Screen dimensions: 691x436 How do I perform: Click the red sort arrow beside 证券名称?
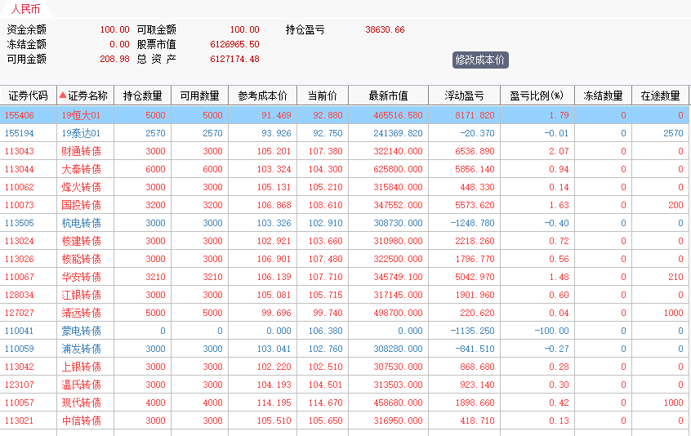click(63, 96)
